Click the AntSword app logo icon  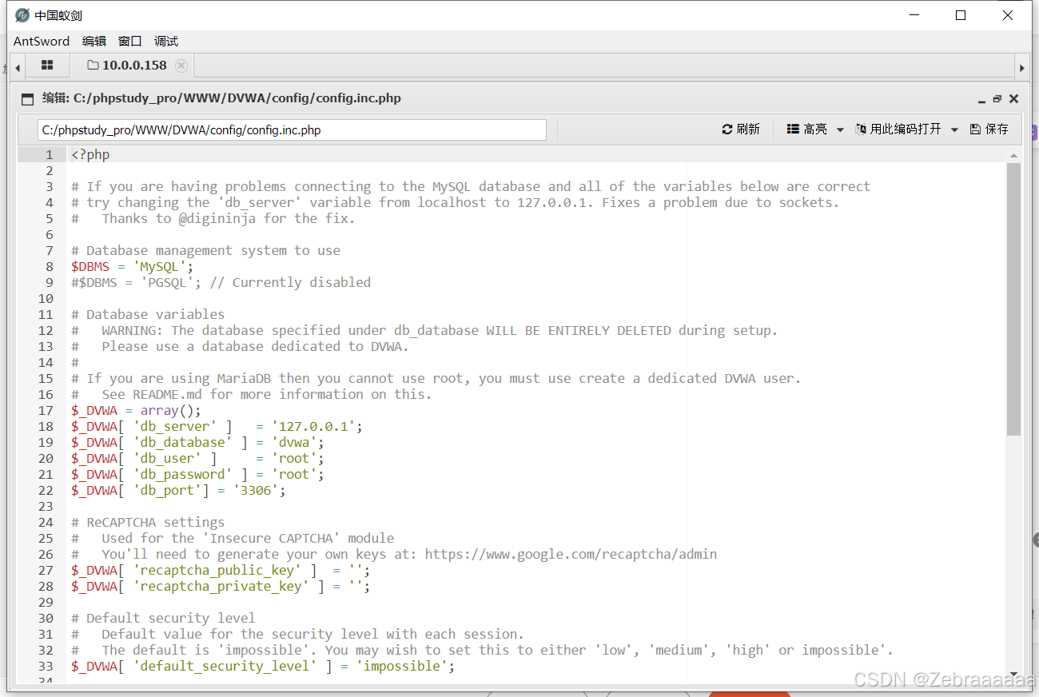pyautogui.click(x=22, y=15)
